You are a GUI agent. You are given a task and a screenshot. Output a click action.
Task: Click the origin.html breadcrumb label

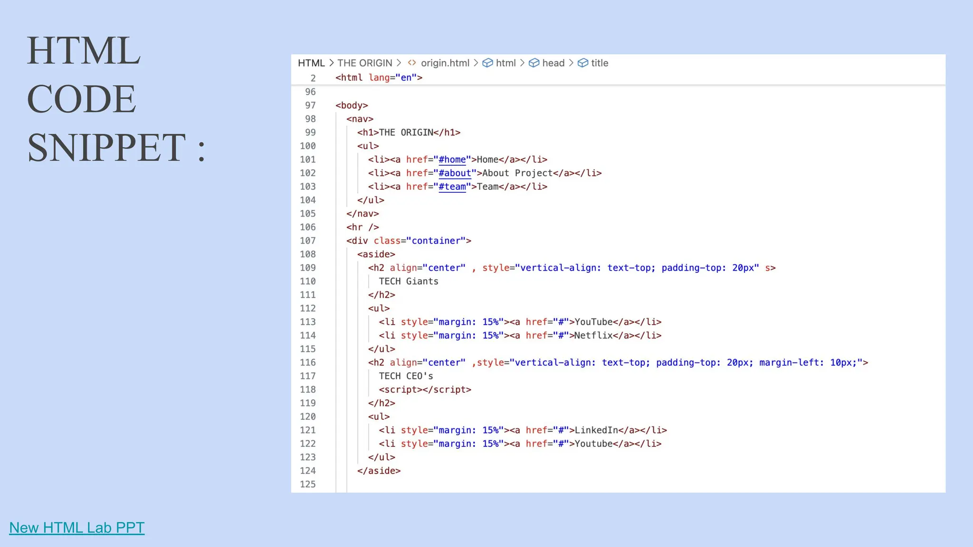[445, 63]
